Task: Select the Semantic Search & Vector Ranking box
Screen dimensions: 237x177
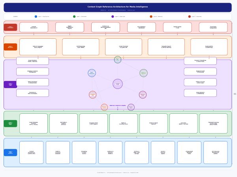Action: (x=166, y=47)
